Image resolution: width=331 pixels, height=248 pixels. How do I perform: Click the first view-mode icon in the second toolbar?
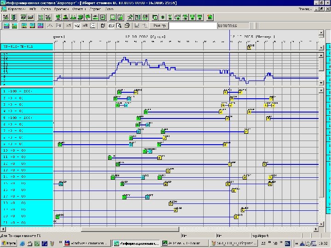[x=6, y=26]
